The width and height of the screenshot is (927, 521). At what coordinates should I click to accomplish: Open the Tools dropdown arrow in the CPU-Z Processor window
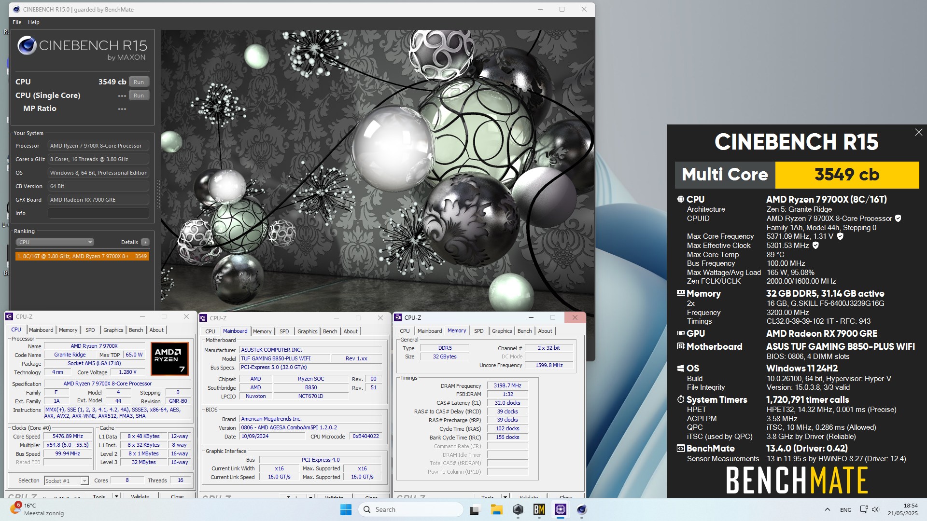(x=116, y=496)
